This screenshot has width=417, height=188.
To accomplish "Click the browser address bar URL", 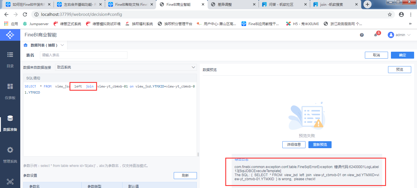I will [x=82, y=14].
